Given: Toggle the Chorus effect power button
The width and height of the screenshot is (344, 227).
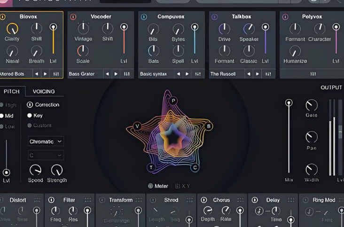Looking at the screenshot, I should pyautogui.click(x=204, y=200).
